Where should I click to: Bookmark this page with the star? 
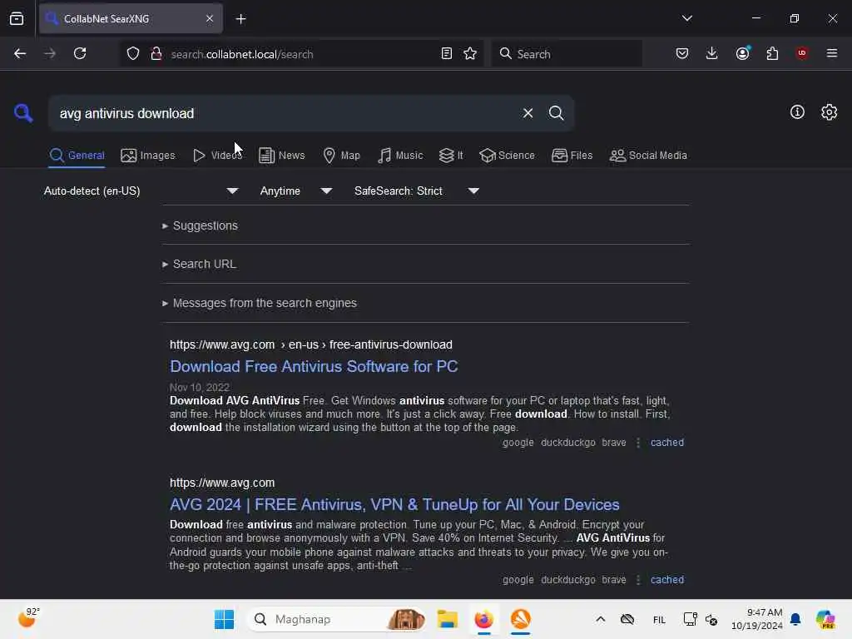click(x=470, y=53)
